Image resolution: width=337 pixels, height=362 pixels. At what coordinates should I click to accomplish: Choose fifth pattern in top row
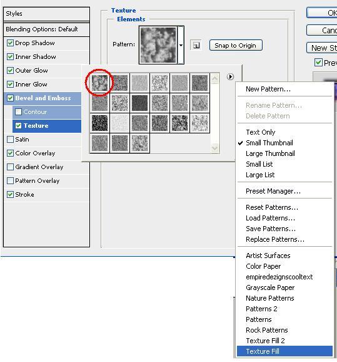tap(180, 83)
